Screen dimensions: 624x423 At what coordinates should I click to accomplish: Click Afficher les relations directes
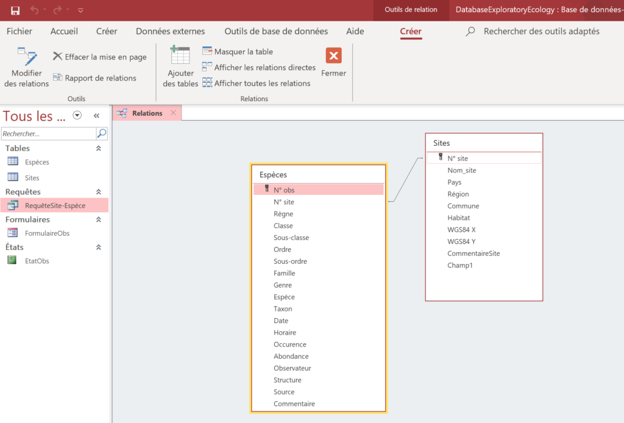point(258,67)
